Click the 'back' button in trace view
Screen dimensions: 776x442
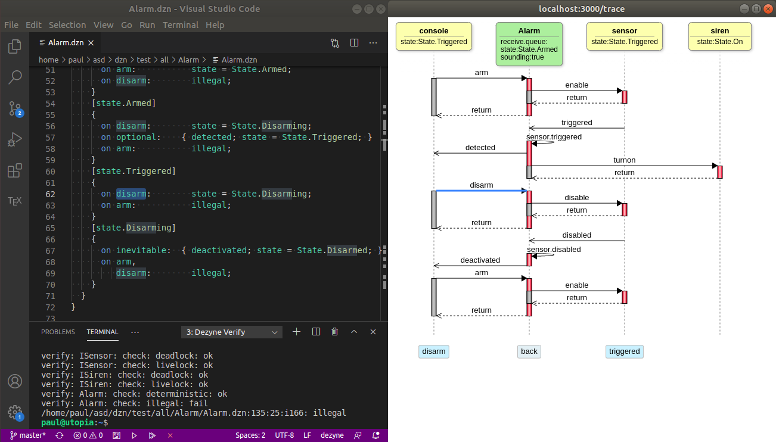coord(529,351)
